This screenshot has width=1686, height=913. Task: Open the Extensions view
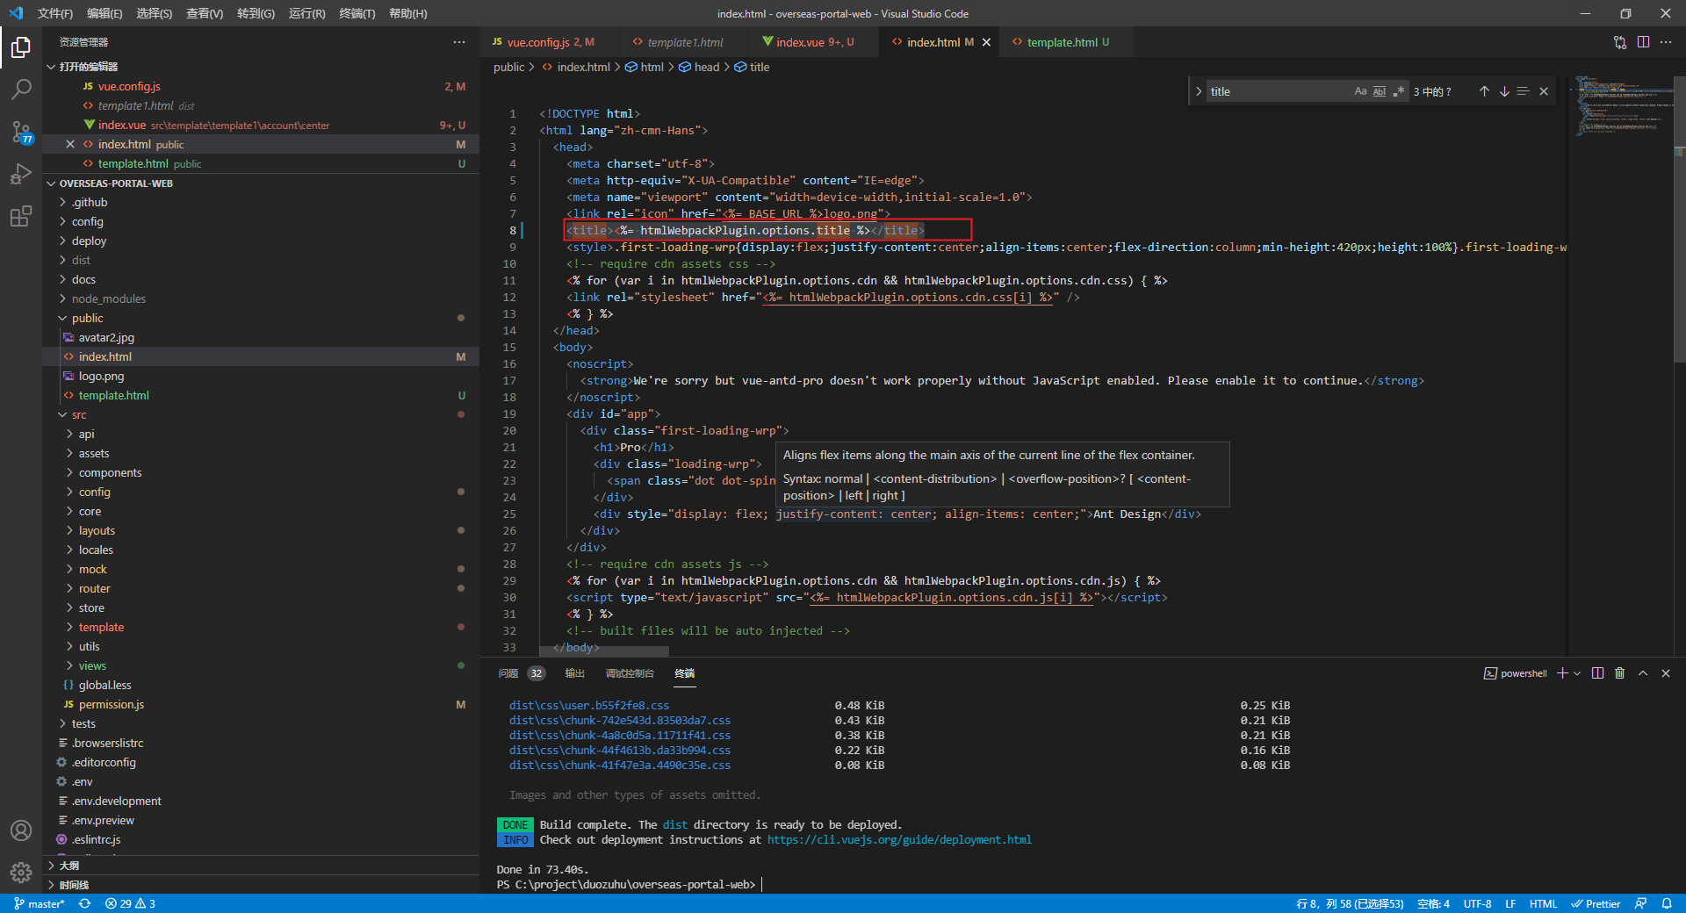21,216
